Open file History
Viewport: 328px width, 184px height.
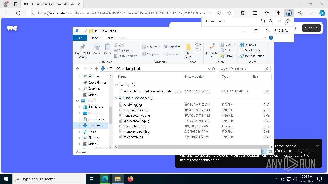point(227,56)
